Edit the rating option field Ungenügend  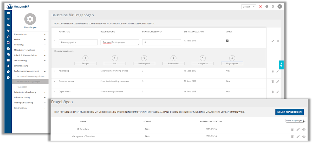(232, 63)
